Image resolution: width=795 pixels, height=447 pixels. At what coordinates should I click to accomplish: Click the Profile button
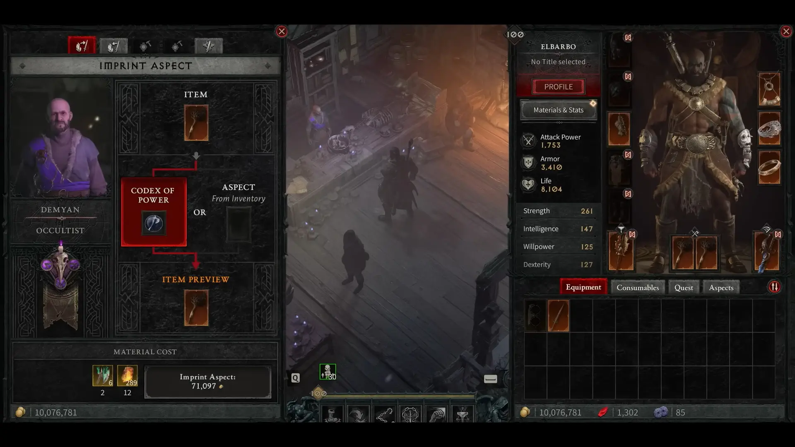click(x=559, y=86)
